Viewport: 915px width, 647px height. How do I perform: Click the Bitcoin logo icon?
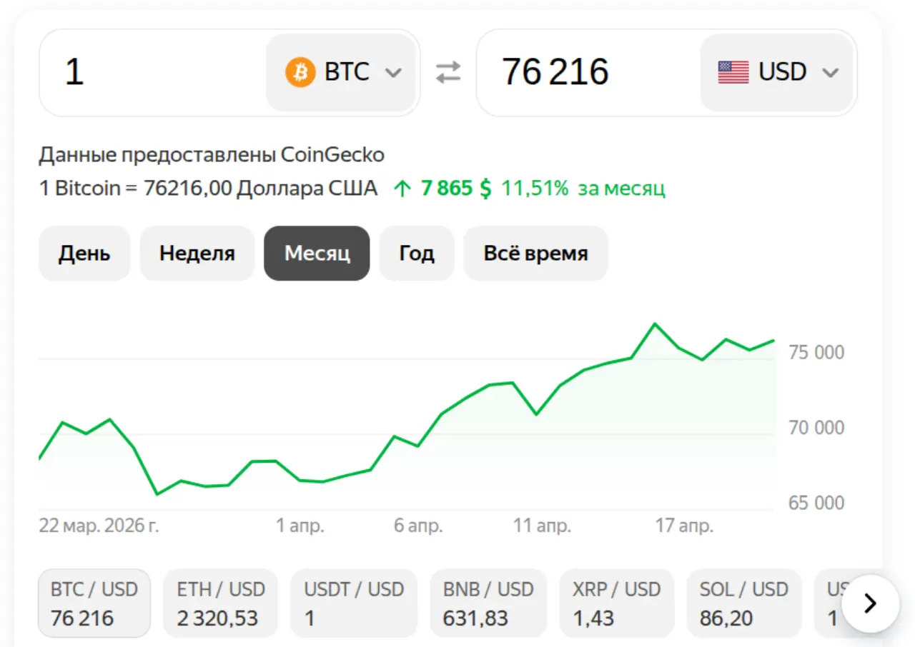[x=301, y=71]
